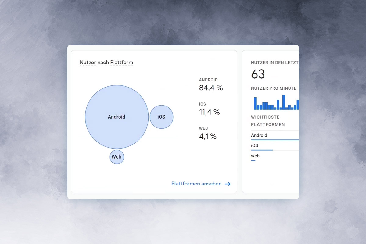Select the iOS bubble in the chart
The height and width of the screenshot is (244, 366).
pyautogui.click(x=161, y=117)
